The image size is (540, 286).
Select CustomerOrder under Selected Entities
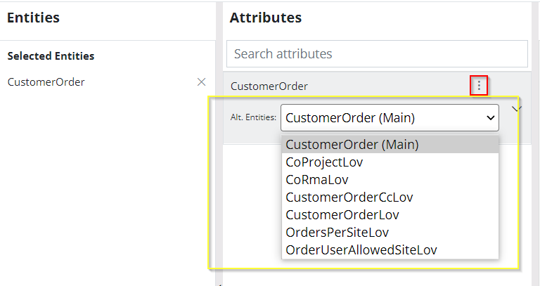click(46, 82)
